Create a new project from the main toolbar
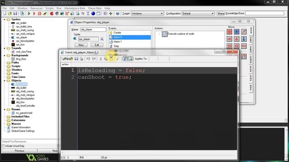289x162 pixels. (5, 13)
